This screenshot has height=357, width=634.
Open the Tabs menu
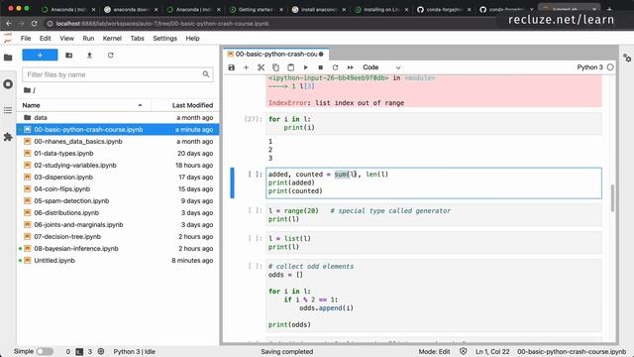tap(137, 38)
